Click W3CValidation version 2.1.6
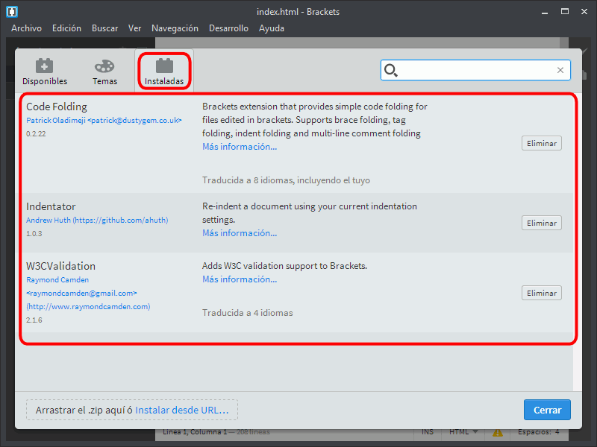The height and width of the screenshot is (447, 597). pos(34,320)
